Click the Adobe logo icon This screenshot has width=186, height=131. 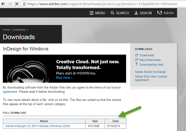(x=160, y=13)
